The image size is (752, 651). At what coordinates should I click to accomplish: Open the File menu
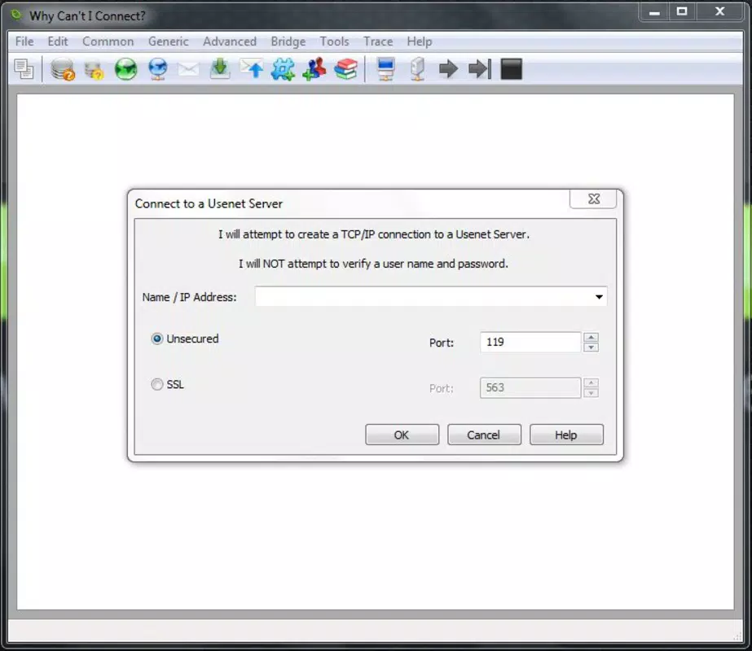click(x=24, y=42)
